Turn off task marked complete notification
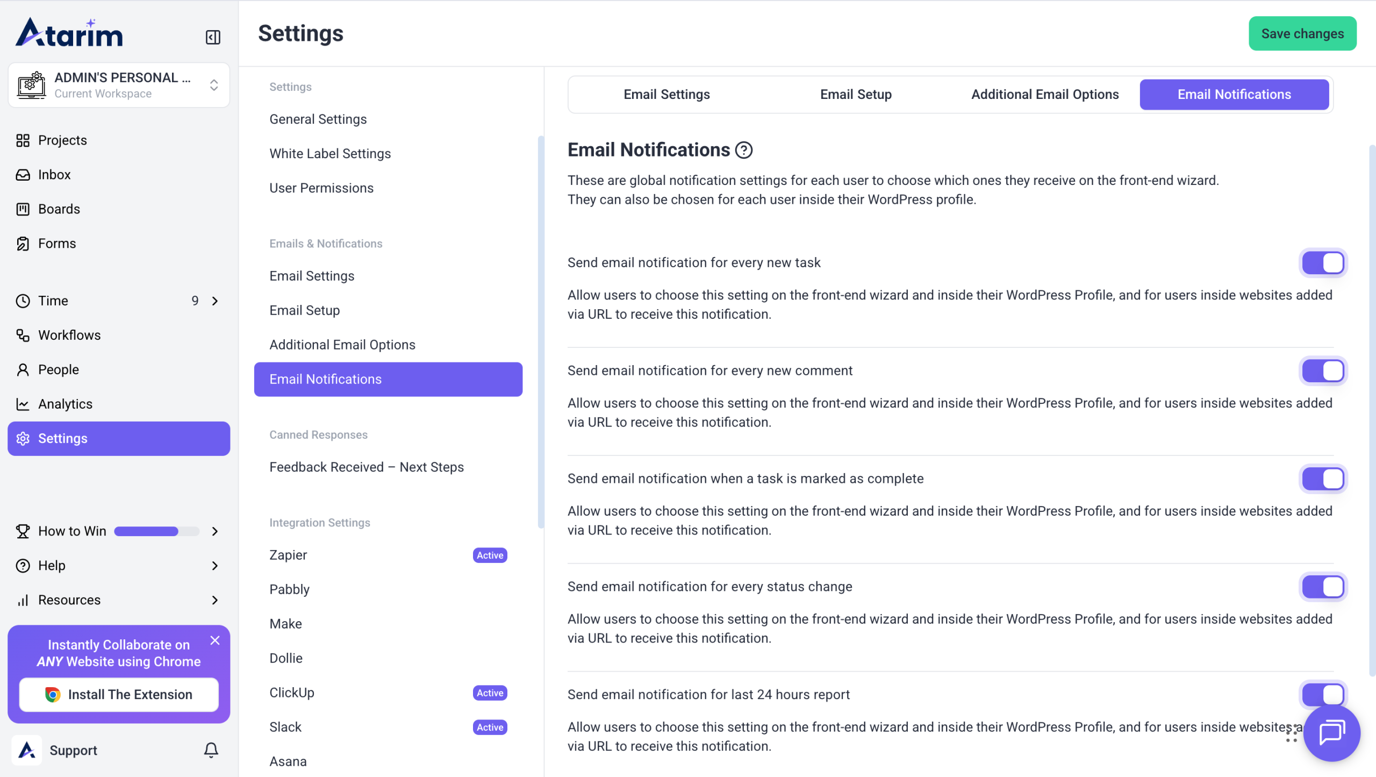 click(x=1323, y=479)
